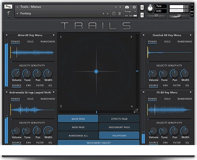Open FILTER tab in Oneshot layer

(177, 85)
